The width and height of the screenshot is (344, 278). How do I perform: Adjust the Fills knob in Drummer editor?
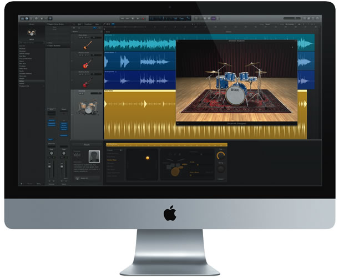pos(221,155)
